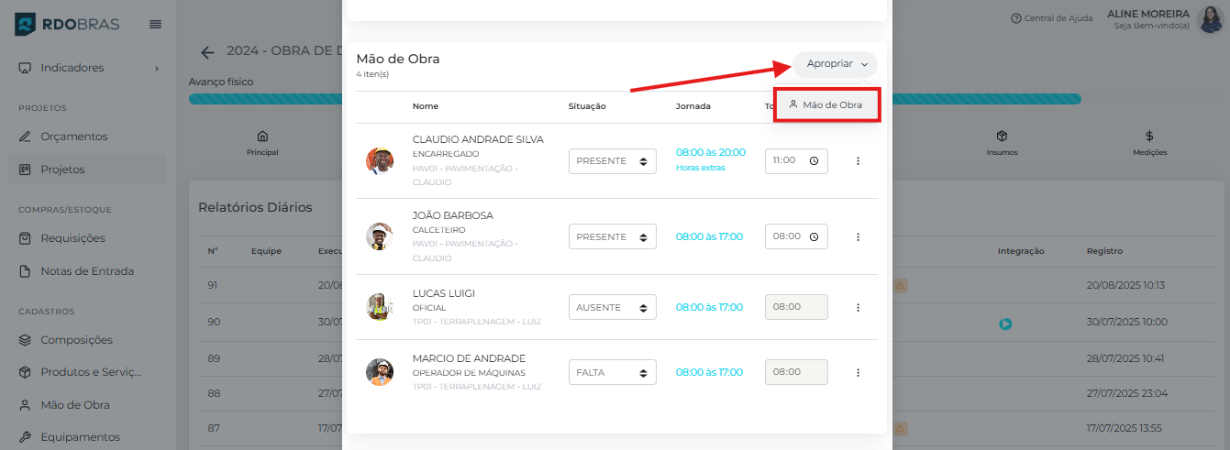Viewport: 1230px width, 450px height.
Task: Click the Horas extras link for Claudio
Action: (700, 168)
